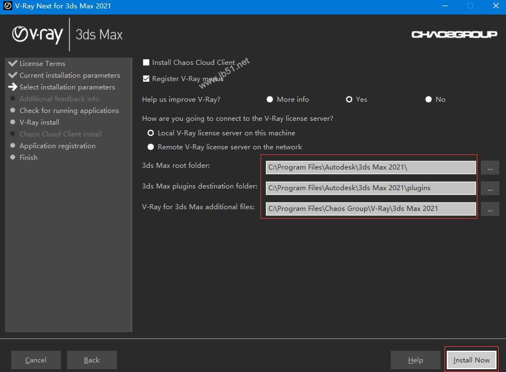Cancel the V-Ray installation

[x=36, y=360]
